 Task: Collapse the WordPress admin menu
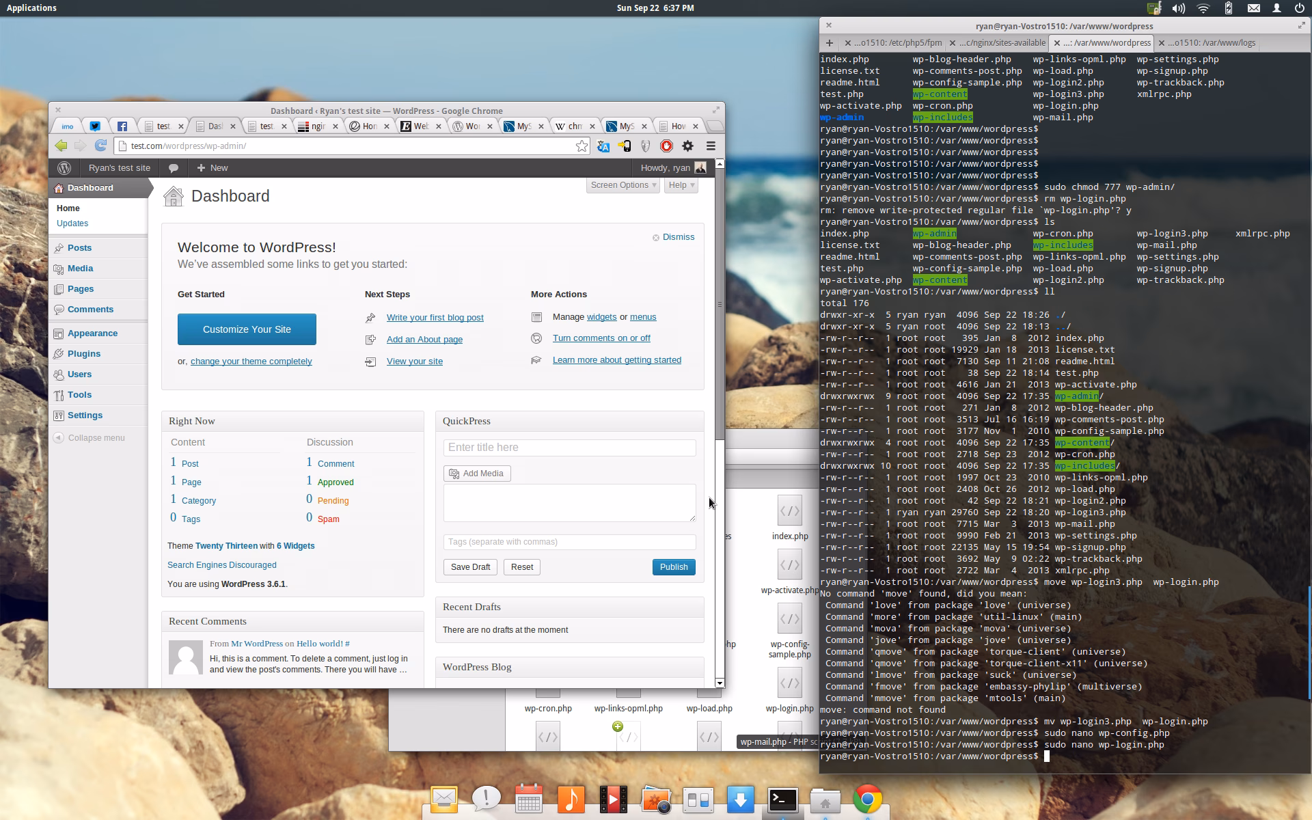96,438
